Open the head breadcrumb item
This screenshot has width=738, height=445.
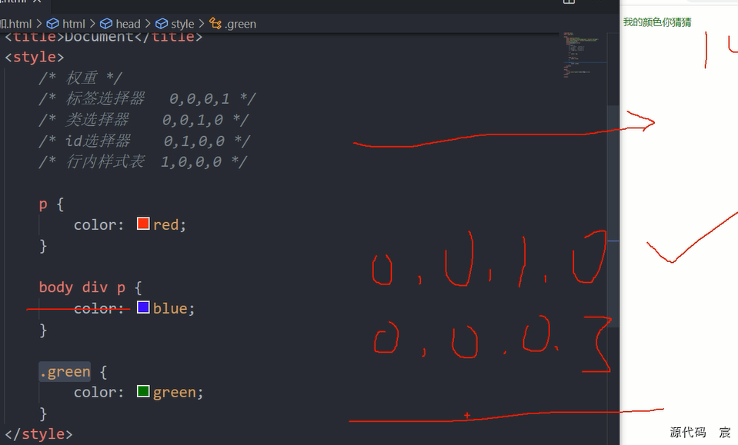[121, 24]
